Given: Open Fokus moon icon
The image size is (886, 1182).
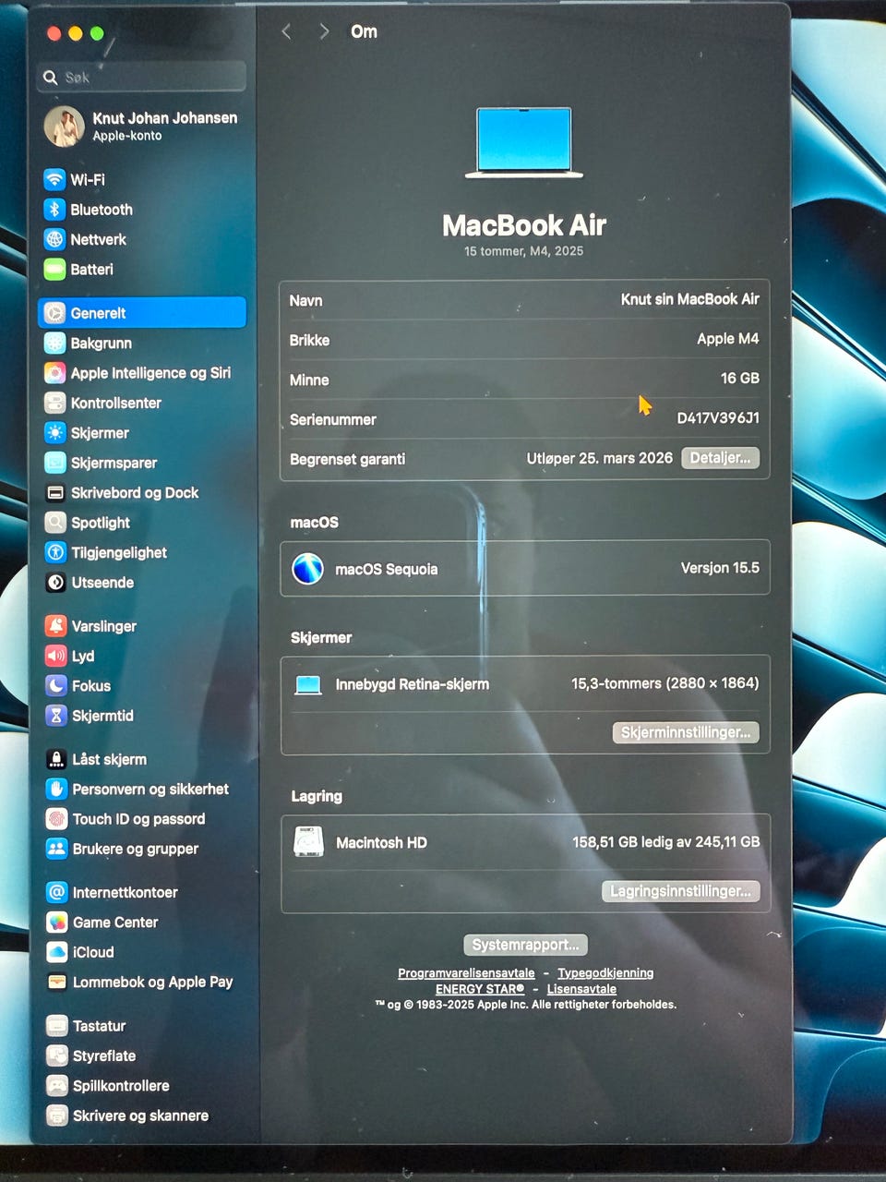Looking at the screenshot, I should click(56, 686).
